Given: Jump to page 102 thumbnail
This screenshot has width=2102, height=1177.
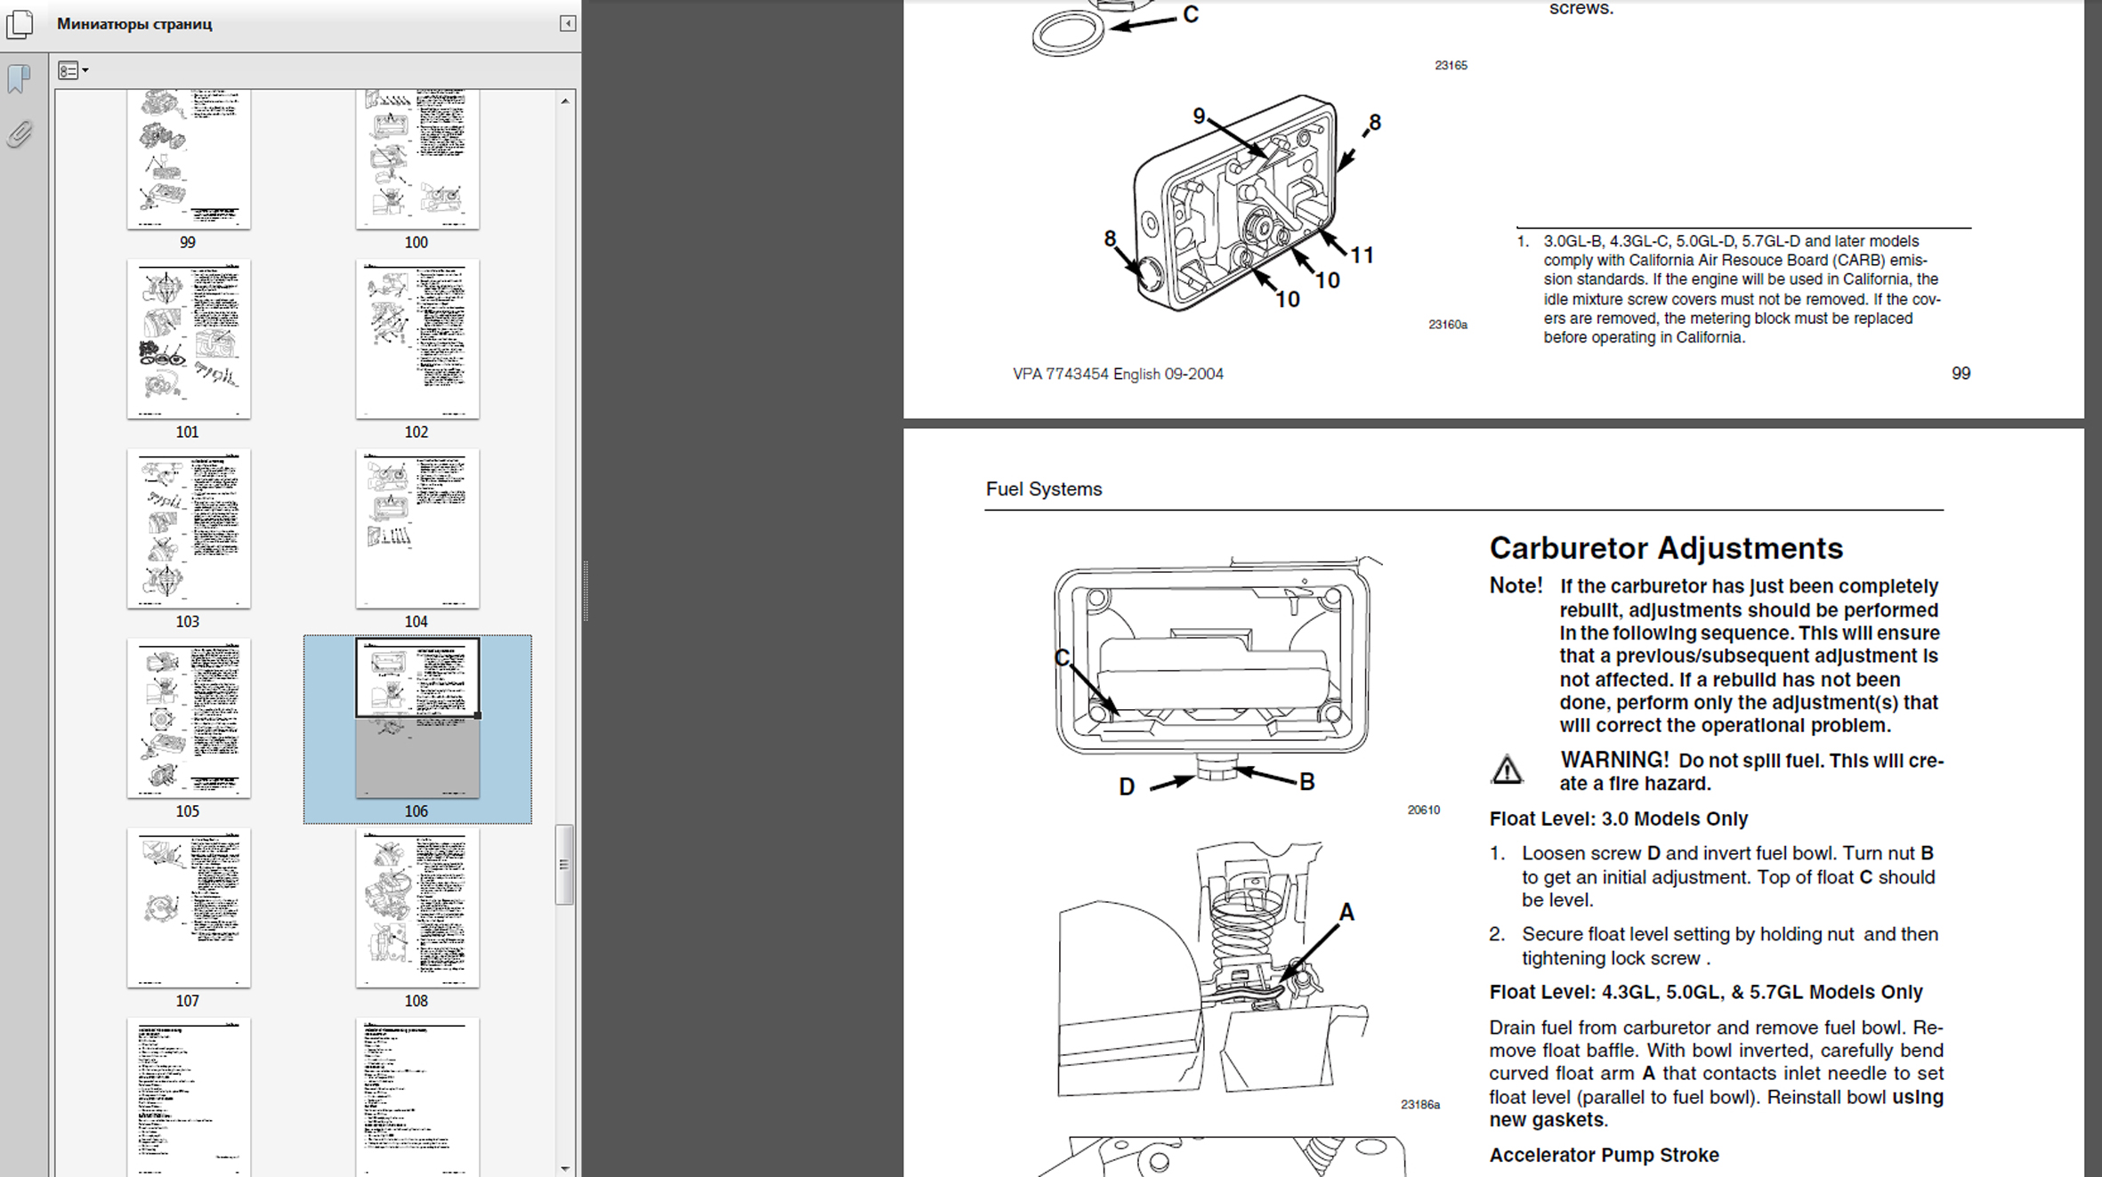Looking at the screenshot, I should tap(417, 339).
